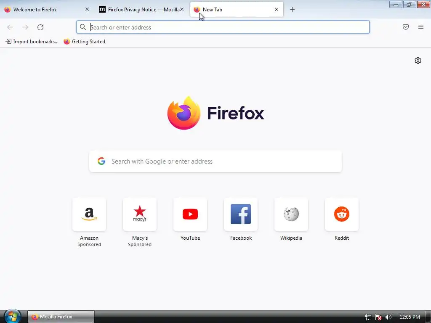Click the Google logo in search box
The height and width of the screenshot is (323, 431).
coord(101,161)
